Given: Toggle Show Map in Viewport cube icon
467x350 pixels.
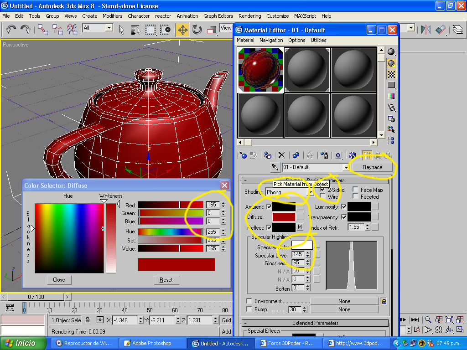Looking at the screenshot, I should [x=353, y=155].
